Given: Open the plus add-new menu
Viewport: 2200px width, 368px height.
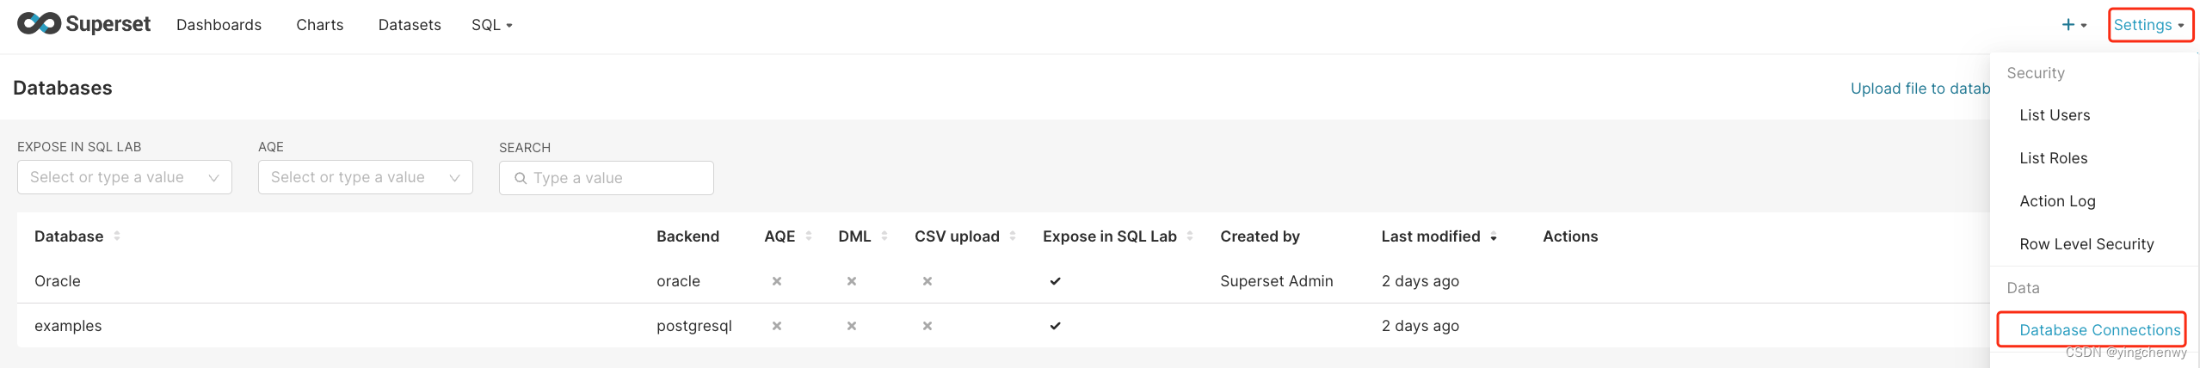Looking at the screenshot, I should [x=2074, y=25].
